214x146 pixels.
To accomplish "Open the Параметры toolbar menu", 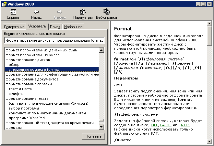I will click(x=83, y=14).
